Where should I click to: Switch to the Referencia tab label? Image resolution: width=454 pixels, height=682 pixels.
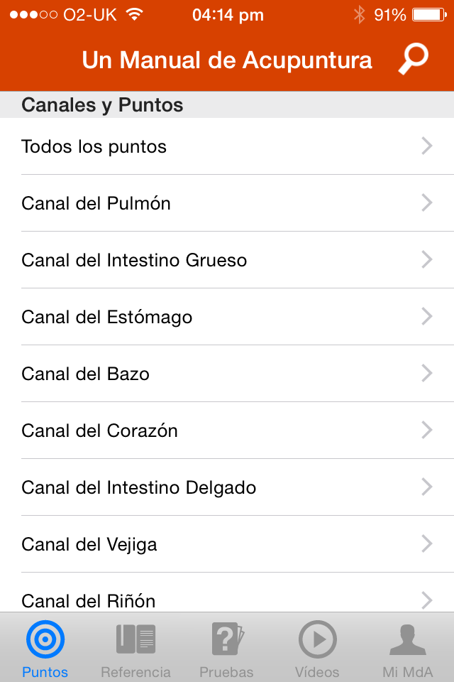click(x=135, y=672)
